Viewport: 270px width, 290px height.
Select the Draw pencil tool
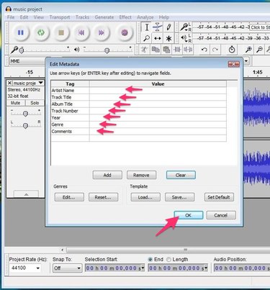tap(168, 27)
